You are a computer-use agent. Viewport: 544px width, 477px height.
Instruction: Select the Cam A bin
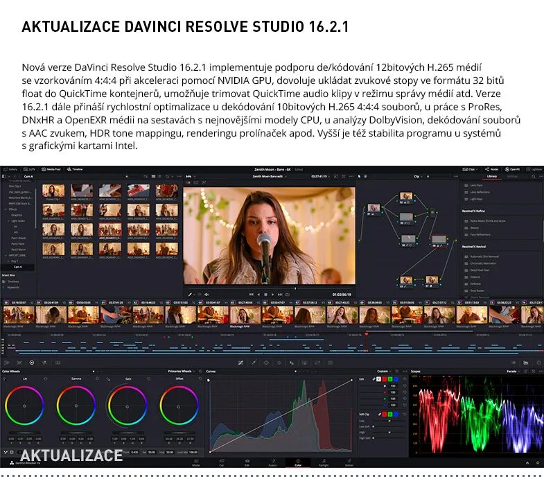pos(17,267)
